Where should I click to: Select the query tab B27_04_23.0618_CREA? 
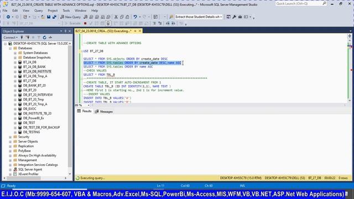tap(103, 31)
